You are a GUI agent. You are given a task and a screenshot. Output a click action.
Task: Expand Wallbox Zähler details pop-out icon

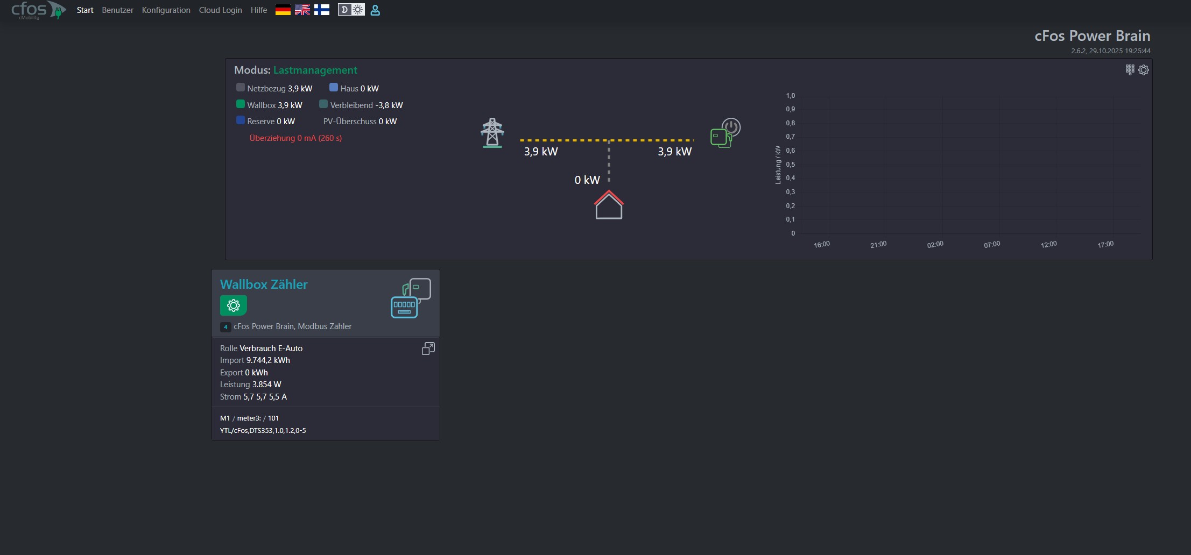coord(428,348)
